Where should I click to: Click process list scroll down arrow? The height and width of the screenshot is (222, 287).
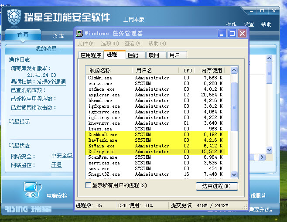pyautogui.click(x=234, y=174)
